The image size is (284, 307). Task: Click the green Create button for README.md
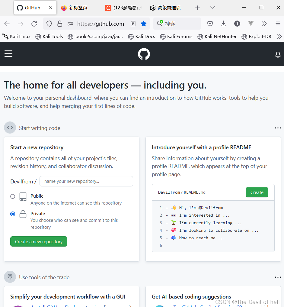[x=257, y=192]
